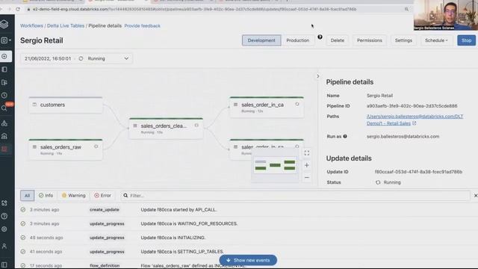Open the Recents clock icon in sidebar
This screenshot has height=269, width=478.
[4, 95]
